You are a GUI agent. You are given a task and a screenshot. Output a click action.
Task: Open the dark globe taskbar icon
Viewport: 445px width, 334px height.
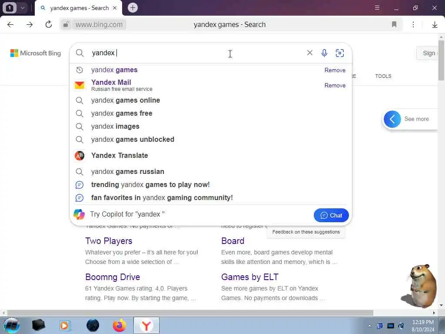(93, 325)
